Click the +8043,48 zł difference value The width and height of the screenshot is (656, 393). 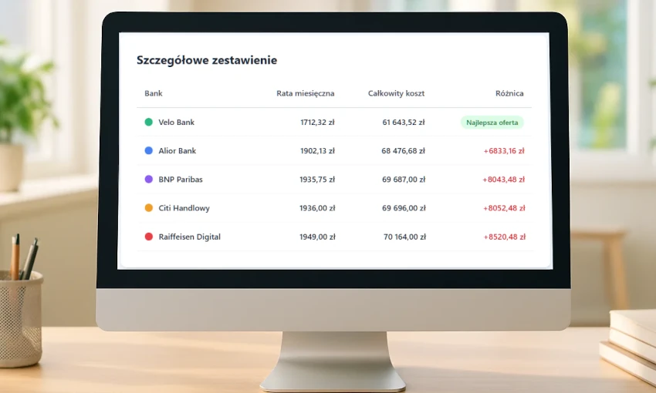[503, 180]
